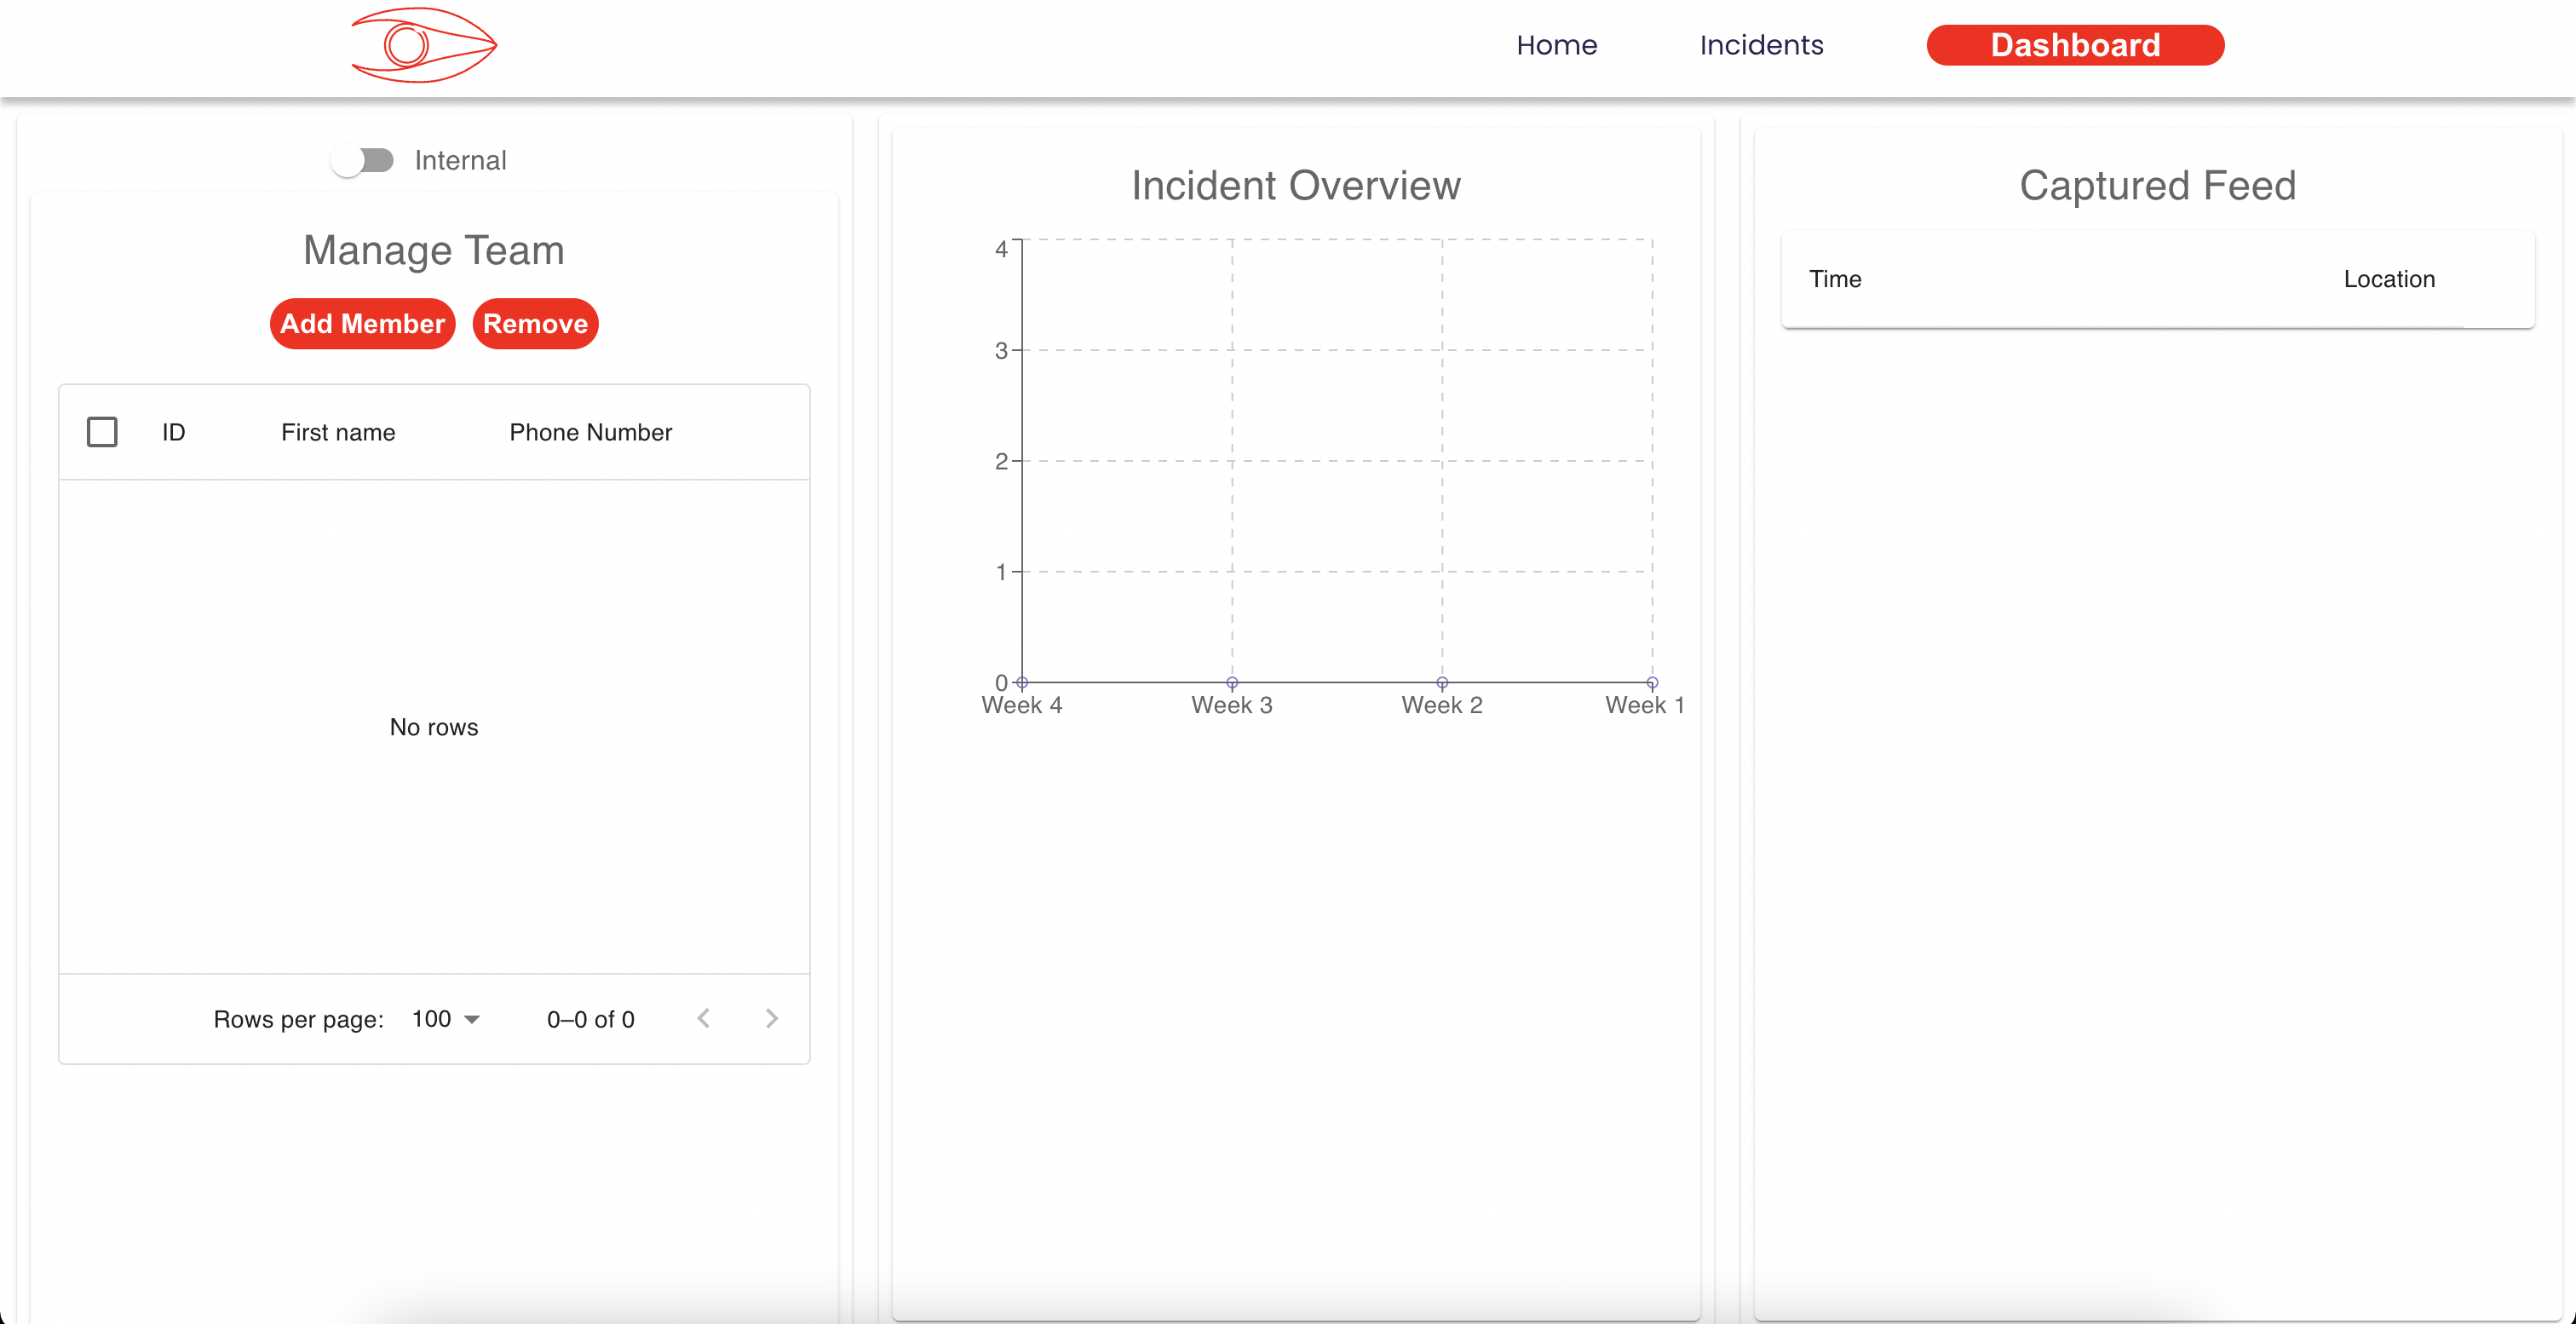Open rows per page dropdown
This screenshot has height=1324, width=2576.
[446, 1018]
